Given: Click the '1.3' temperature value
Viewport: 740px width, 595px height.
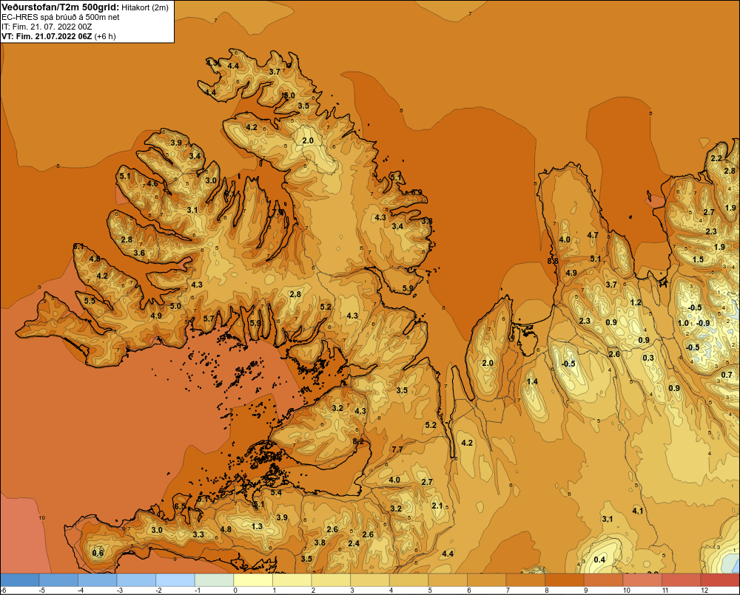Looking at the screenshot, I should tap(257, 526).
